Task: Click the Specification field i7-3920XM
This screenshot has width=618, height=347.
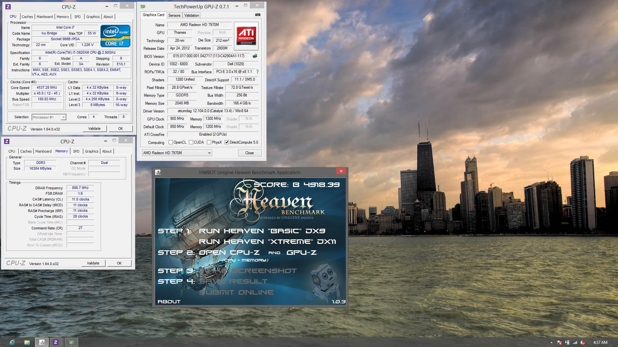Action: (80, 52)
